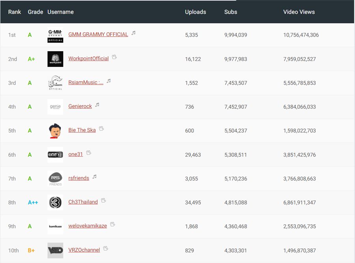Click the channel-type icon beside Bie The Ska
Screen dimensions: 355x263
(101, 129)
